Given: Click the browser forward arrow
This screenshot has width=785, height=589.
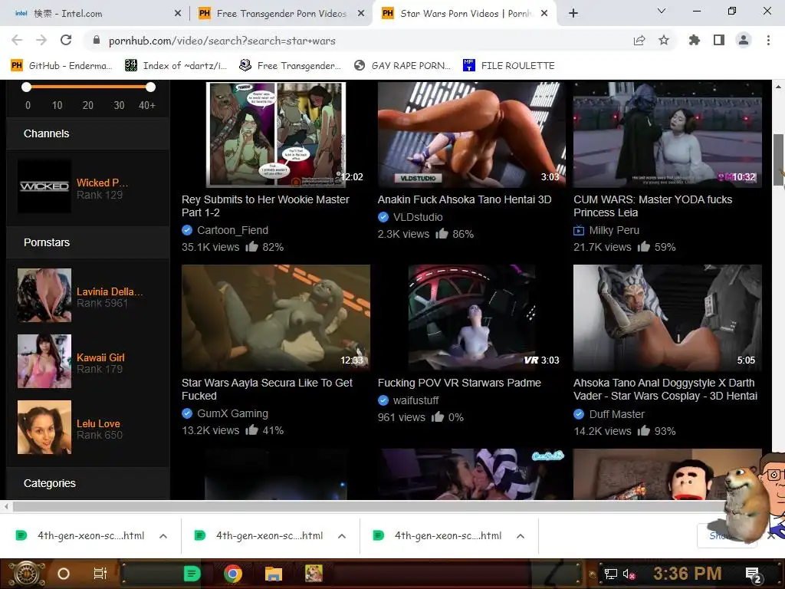Looking at the screenshot, I should [x=41, y=41].
